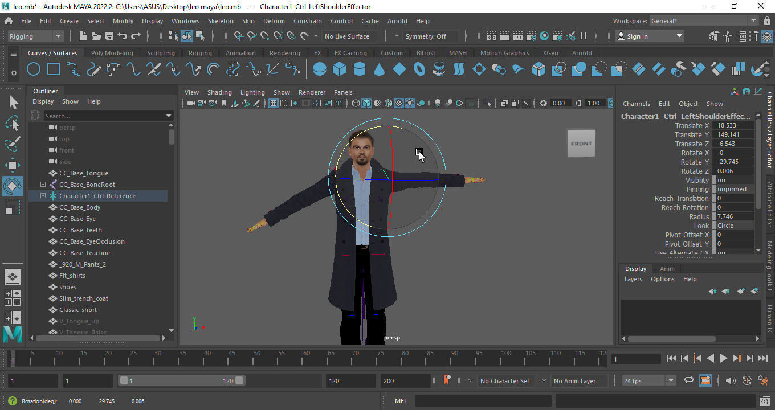Screen dimensions: 775x410
Task: Open the Arnold menu in the menu bar
Action: click(x=397, y=21)
